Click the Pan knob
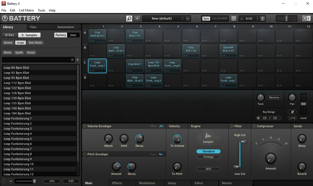The image size is (313, 186). pos(292,97)
